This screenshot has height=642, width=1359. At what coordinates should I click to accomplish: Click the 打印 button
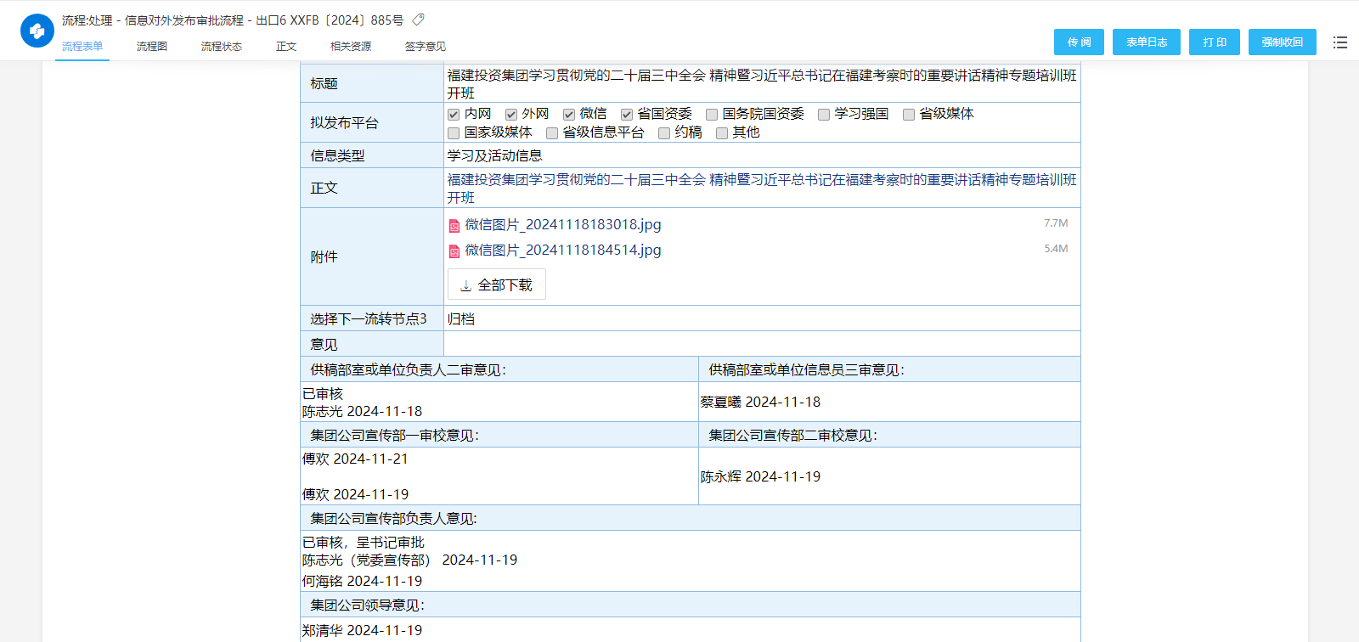[x=1214, y=42]
